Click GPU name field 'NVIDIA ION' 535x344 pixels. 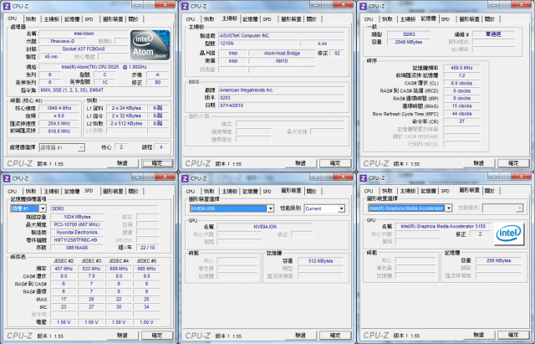coord(265,227)
